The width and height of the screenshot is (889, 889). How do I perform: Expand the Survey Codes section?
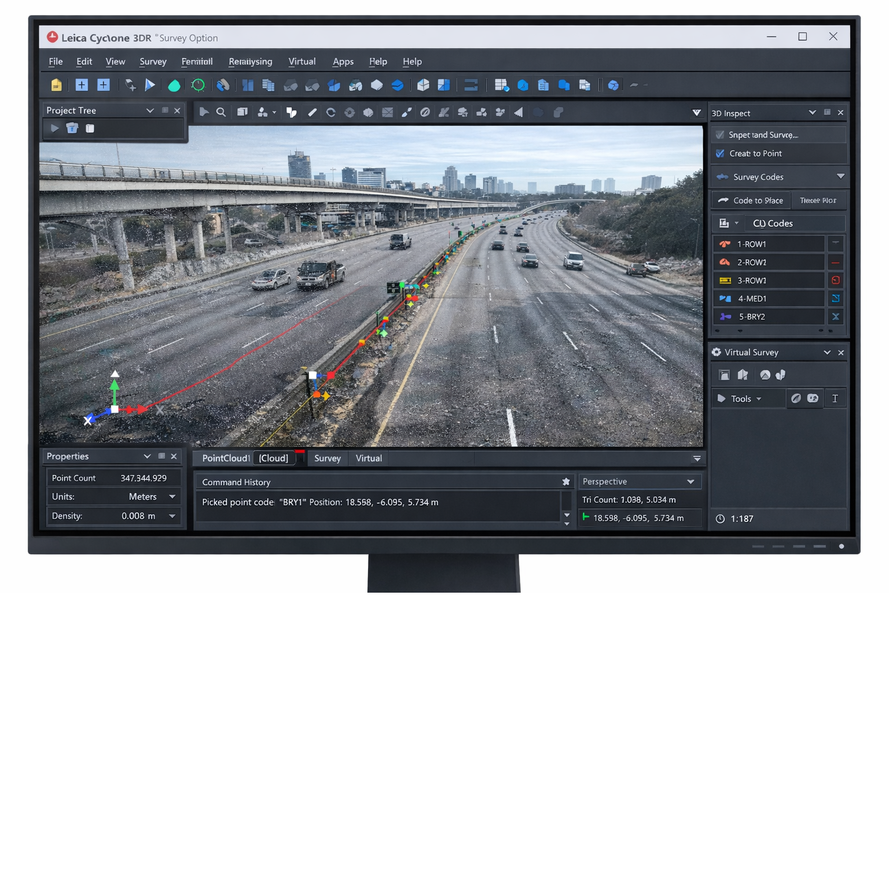[840, 177]
